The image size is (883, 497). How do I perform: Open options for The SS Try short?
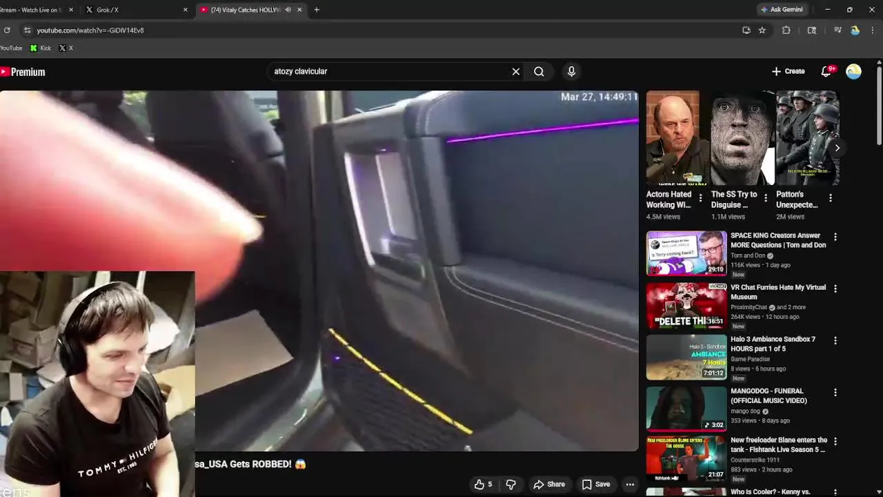765,198
